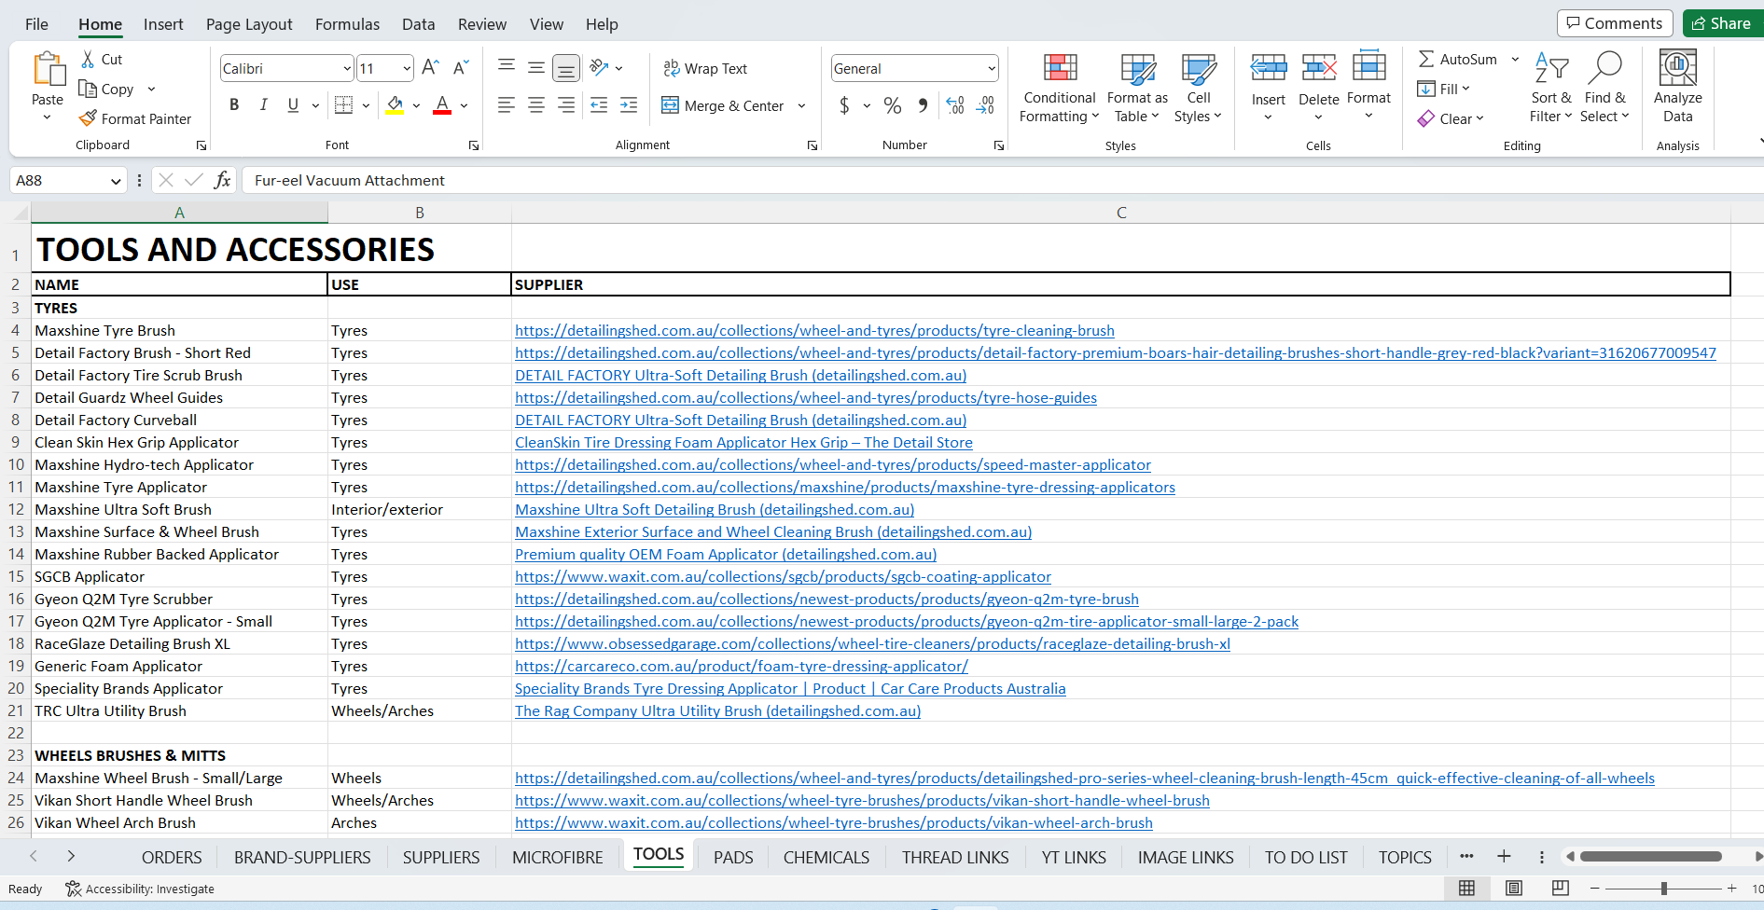Toggle left text alignment
1764x910 pixels.
pos(507,105)
